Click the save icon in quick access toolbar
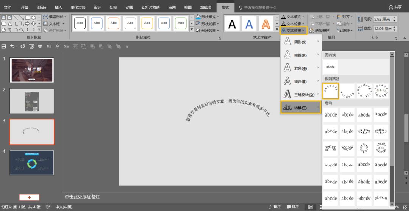409x211 pixels. point(4,46)
